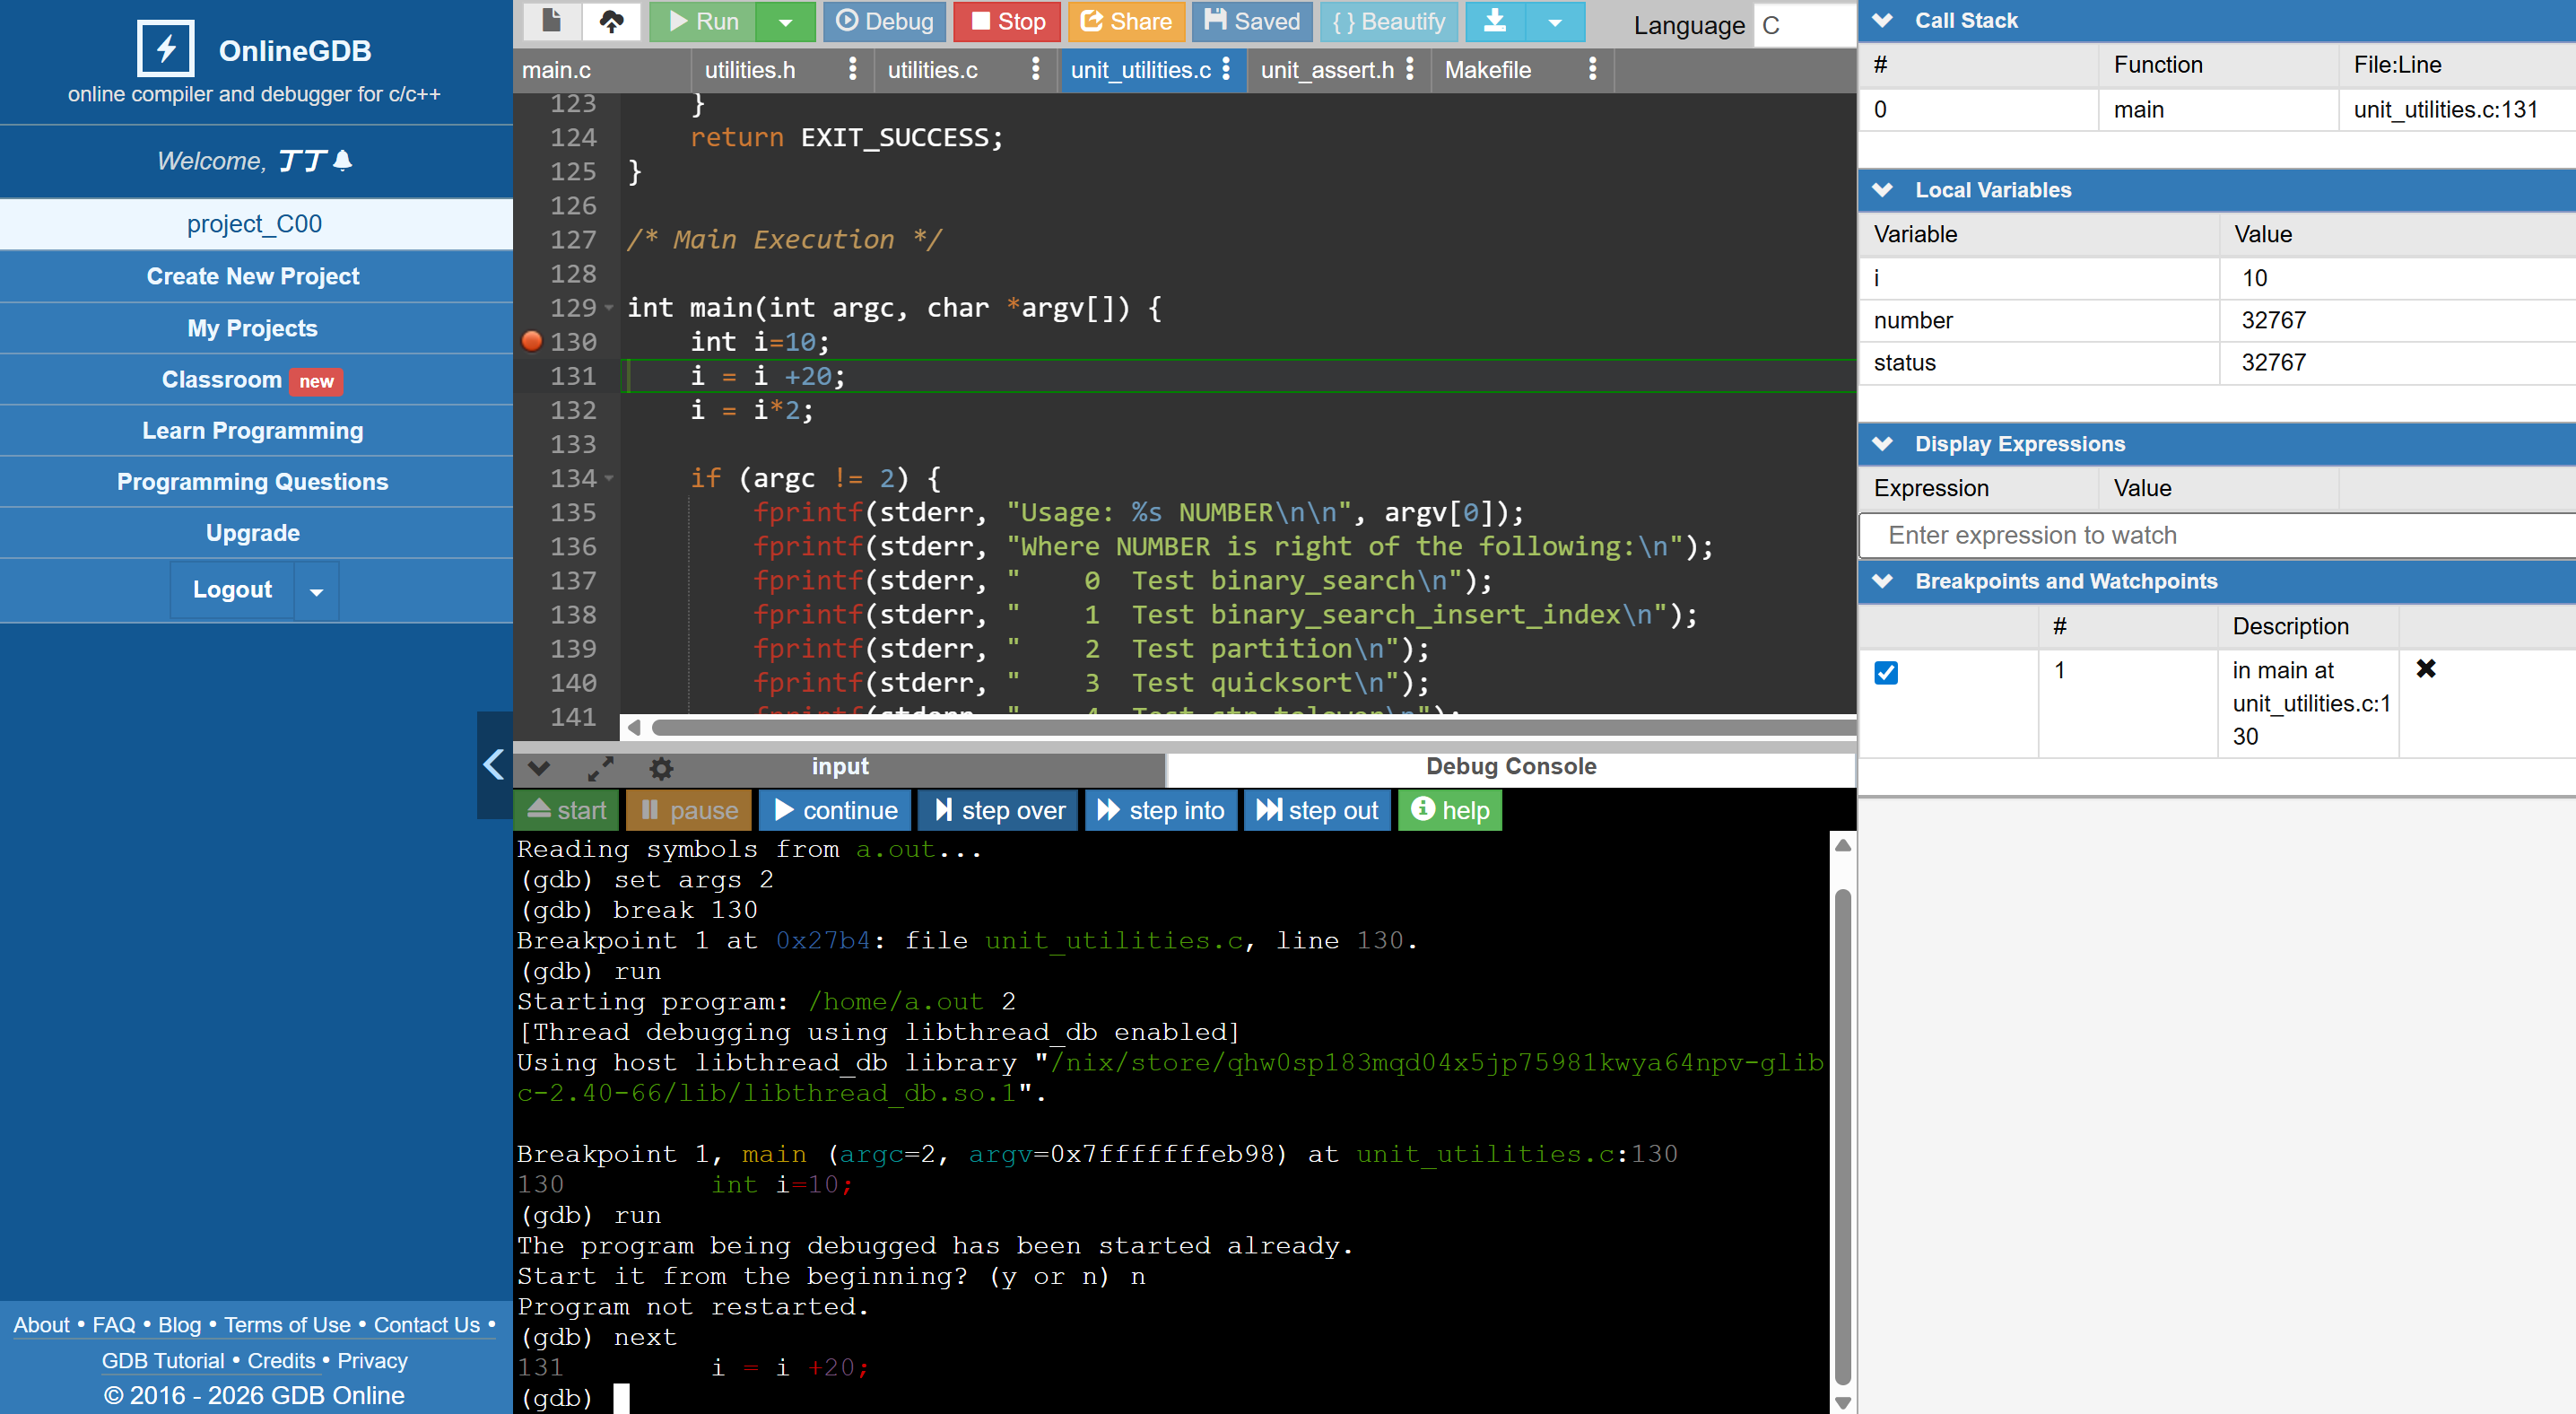Viewport: 2576px width, 1414px height.
Task: Collapse code fold at line 134
Action: coord(609,479)
